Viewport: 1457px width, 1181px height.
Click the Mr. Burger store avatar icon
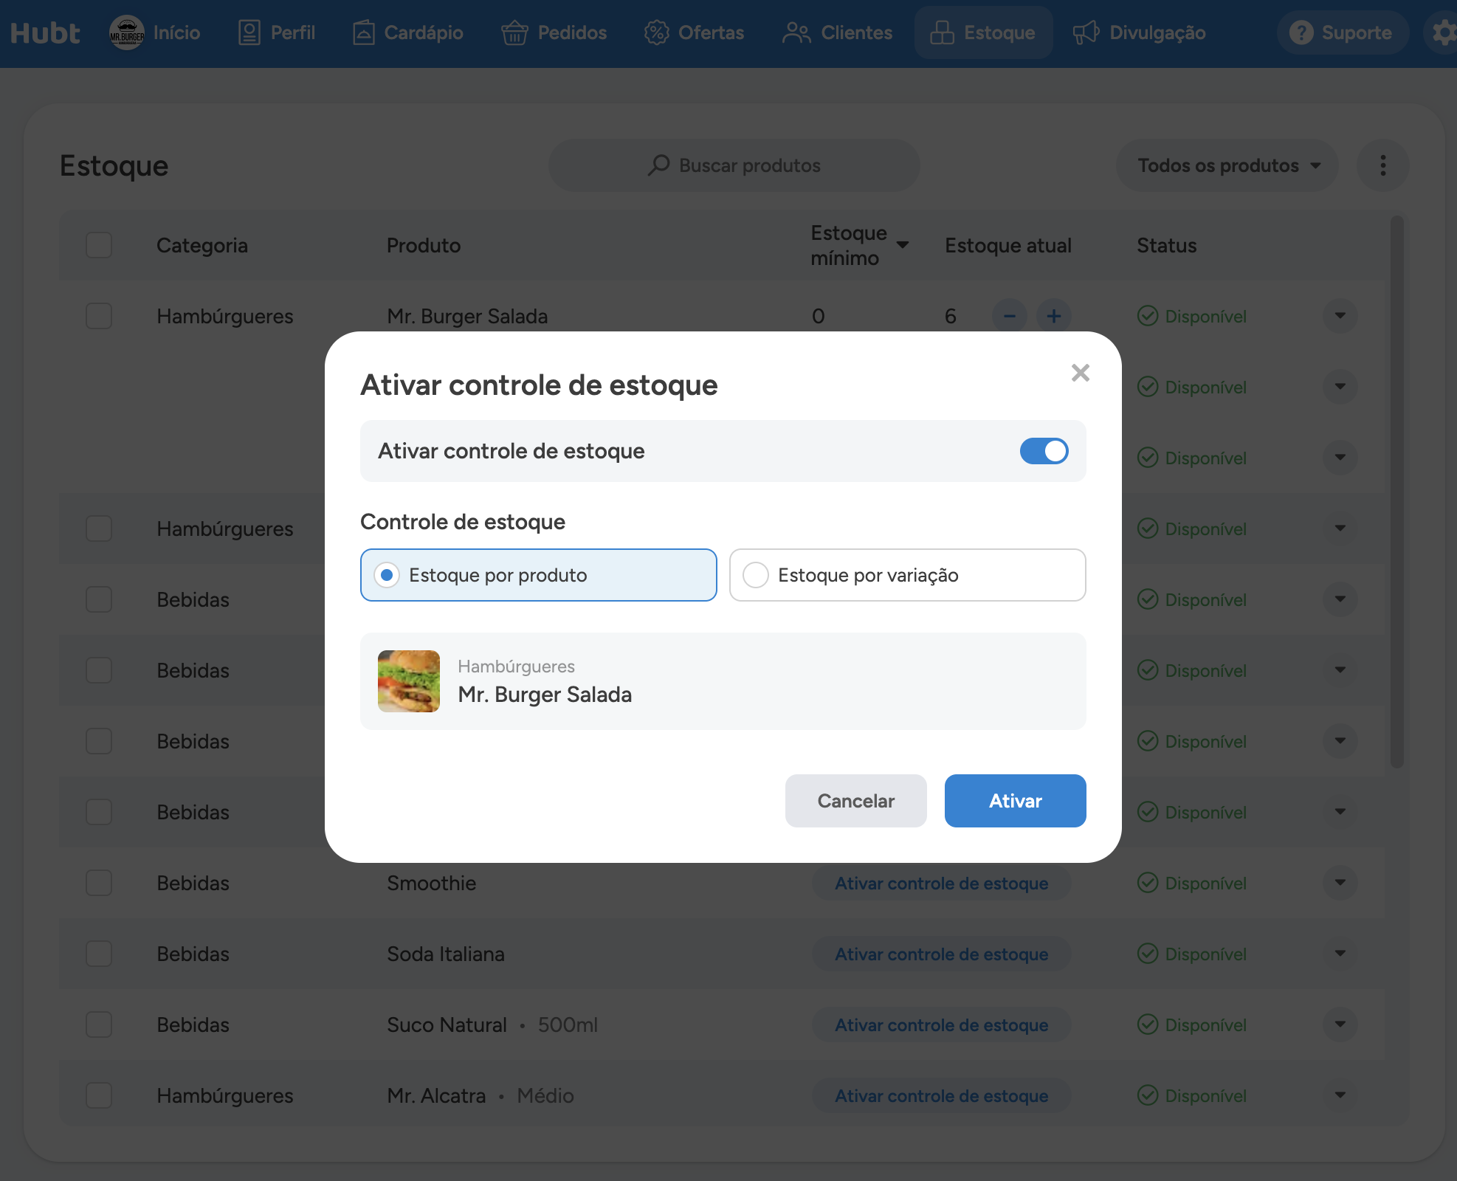[127, 33]
